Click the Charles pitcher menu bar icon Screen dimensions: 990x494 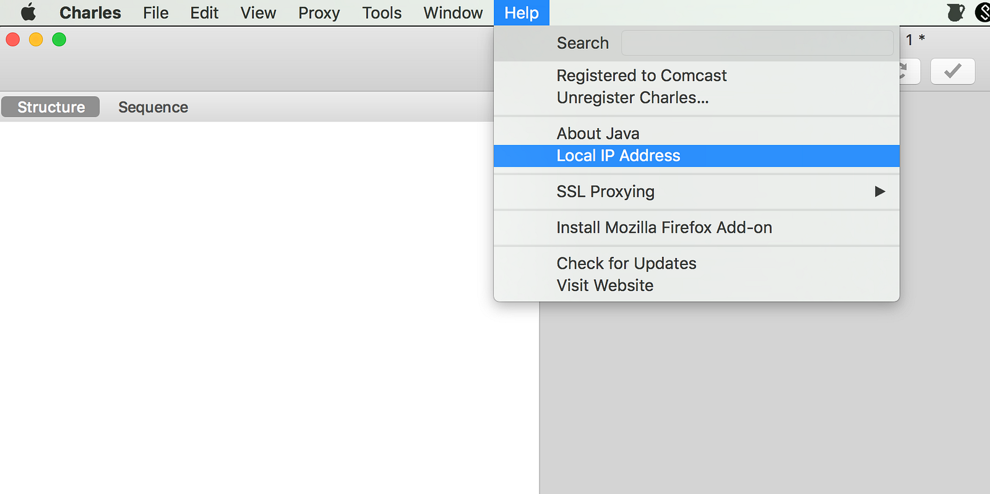(955, 12)
